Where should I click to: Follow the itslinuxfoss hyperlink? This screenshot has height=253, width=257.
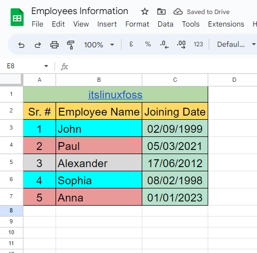pos(115,95)
